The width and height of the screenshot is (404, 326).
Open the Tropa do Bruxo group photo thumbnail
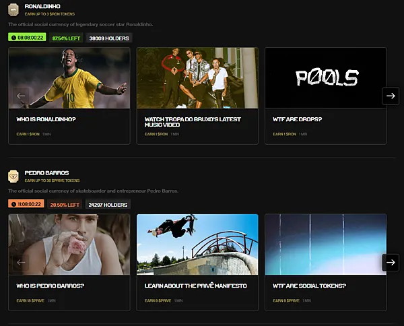pyautogui.click(x=197, y=78)
